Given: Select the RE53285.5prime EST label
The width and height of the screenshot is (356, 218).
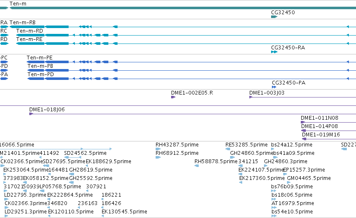Looking at the screenshot, I should point(246,145).
